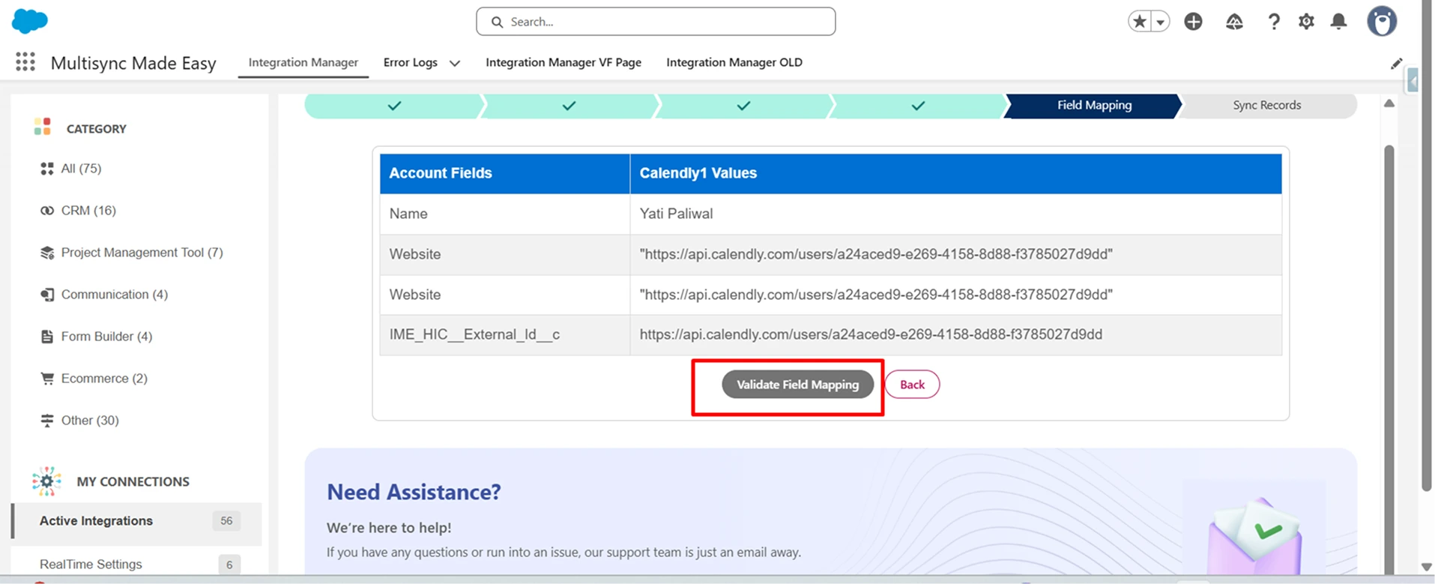Expand the Error Logs dropdown chevron

455,63
